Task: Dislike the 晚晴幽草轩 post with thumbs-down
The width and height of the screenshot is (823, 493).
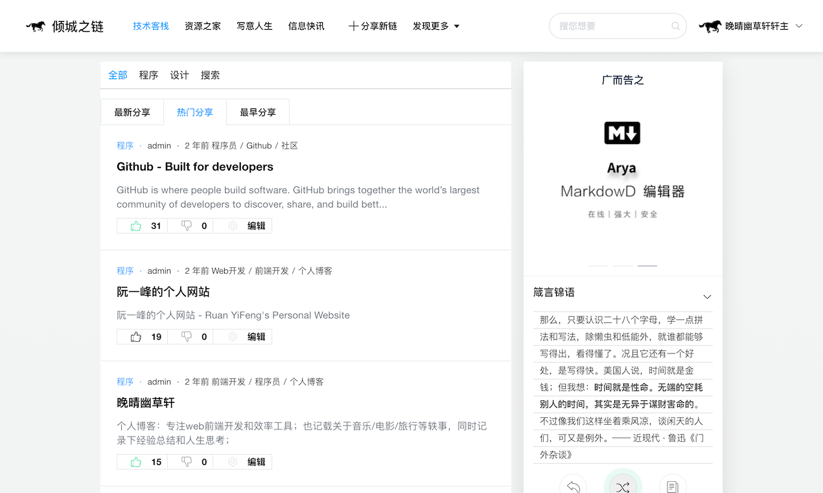Action: [x=187, y=462]
